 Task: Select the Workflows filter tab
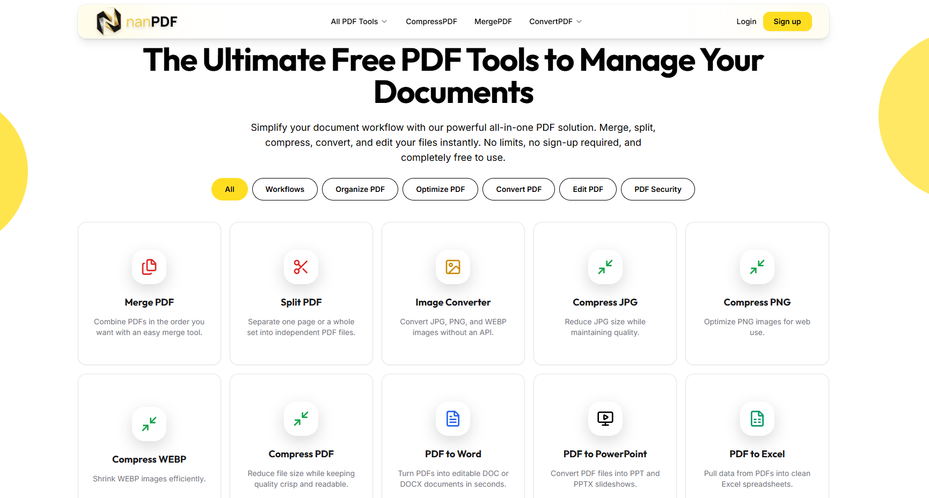[x=285, y=189]
